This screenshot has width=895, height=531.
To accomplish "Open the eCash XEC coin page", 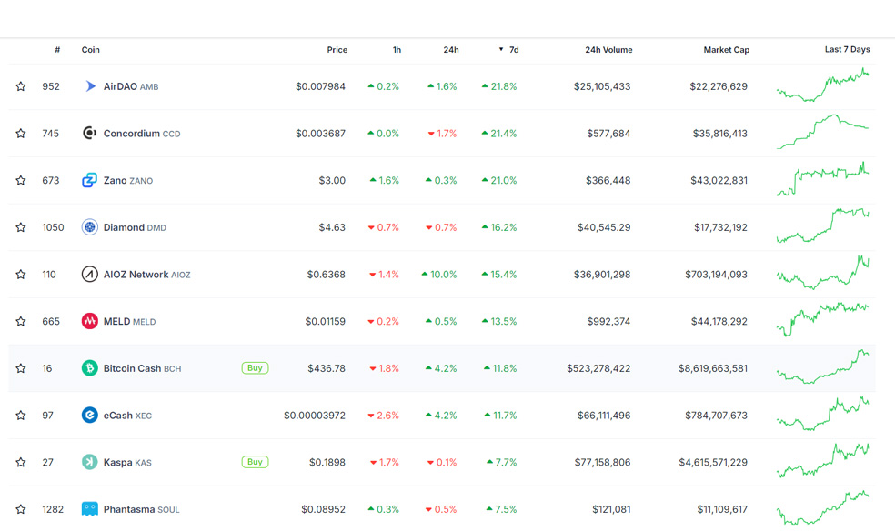I will tap(127, 416).
